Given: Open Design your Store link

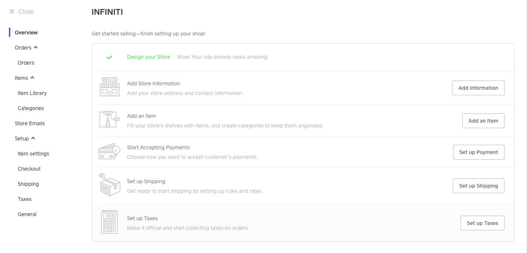Looking at the screenshot, I should click(x=148, y=57).
